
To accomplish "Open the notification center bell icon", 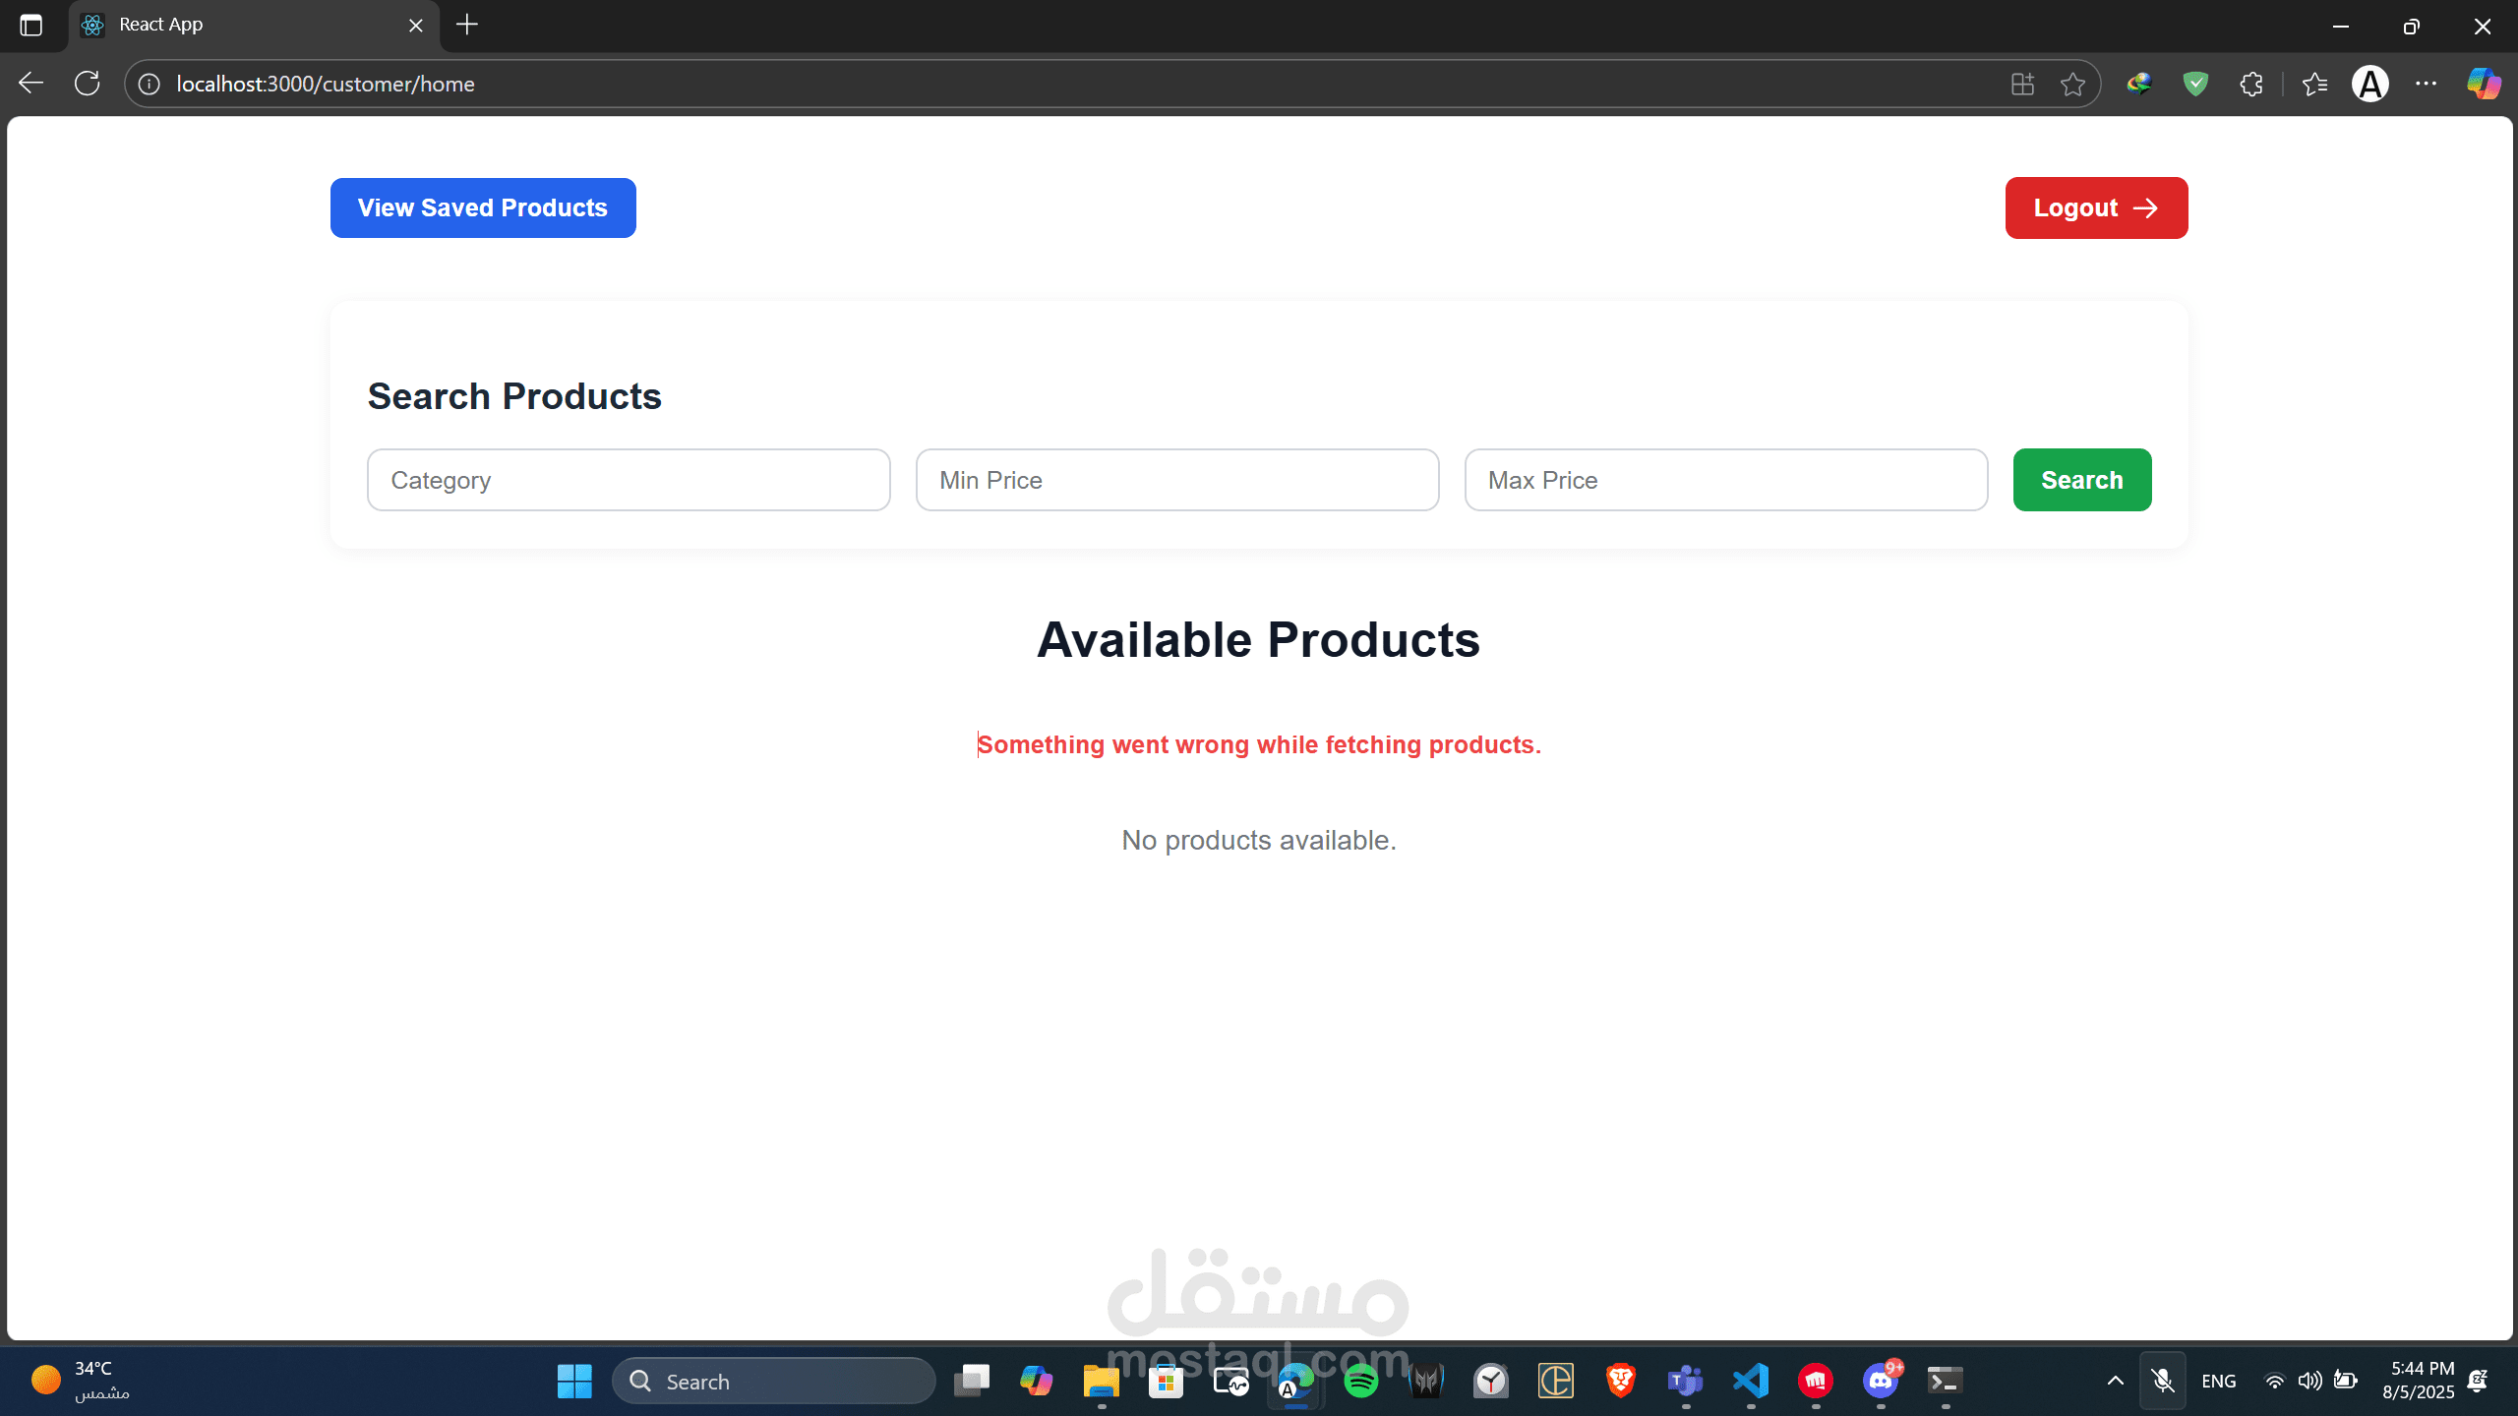I will click(x=2479, y=1381).
